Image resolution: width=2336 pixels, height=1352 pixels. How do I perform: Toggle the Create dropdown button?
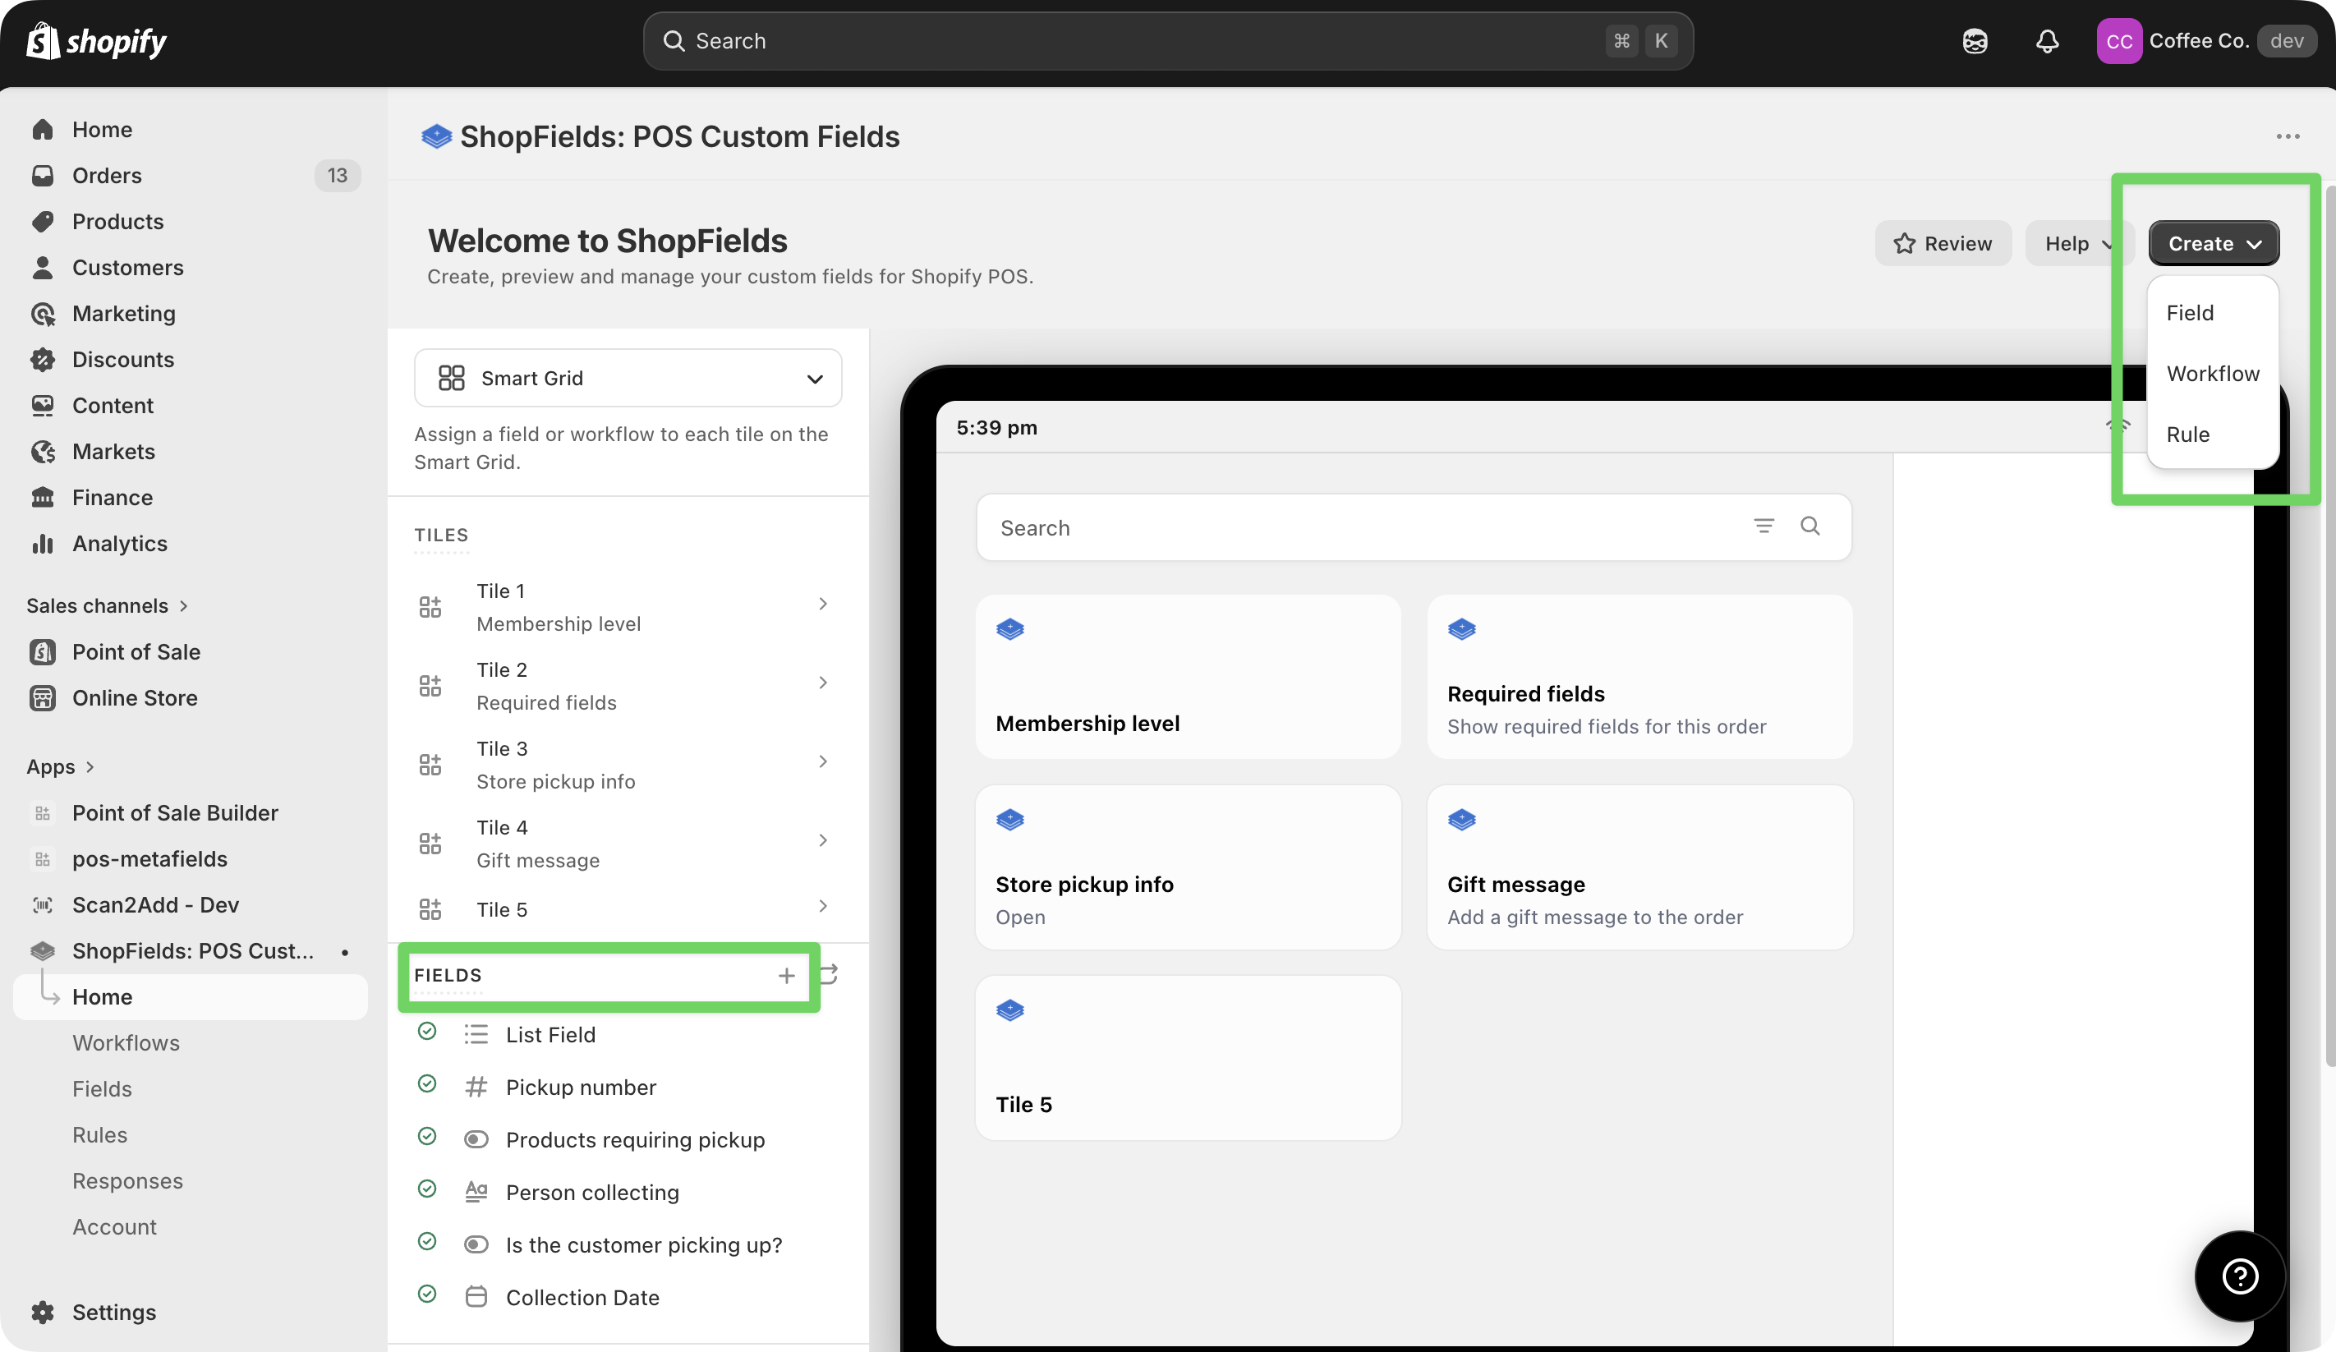tap(2214, 243)
